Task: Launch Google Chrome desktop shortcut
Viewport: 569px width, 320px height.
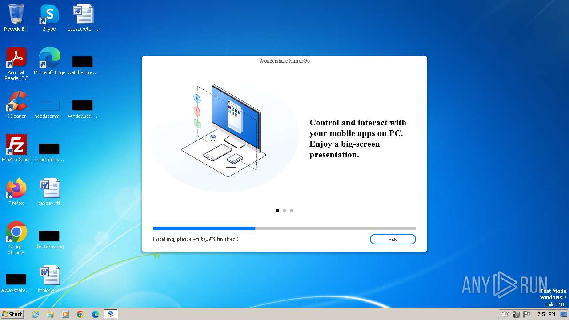Action: pos(16,238)
